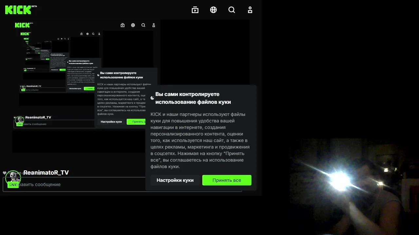419x235 pixels.
Task: Click the heart icon beside the large ReanimatoR_TV avatar
Action: click(5, 173)
